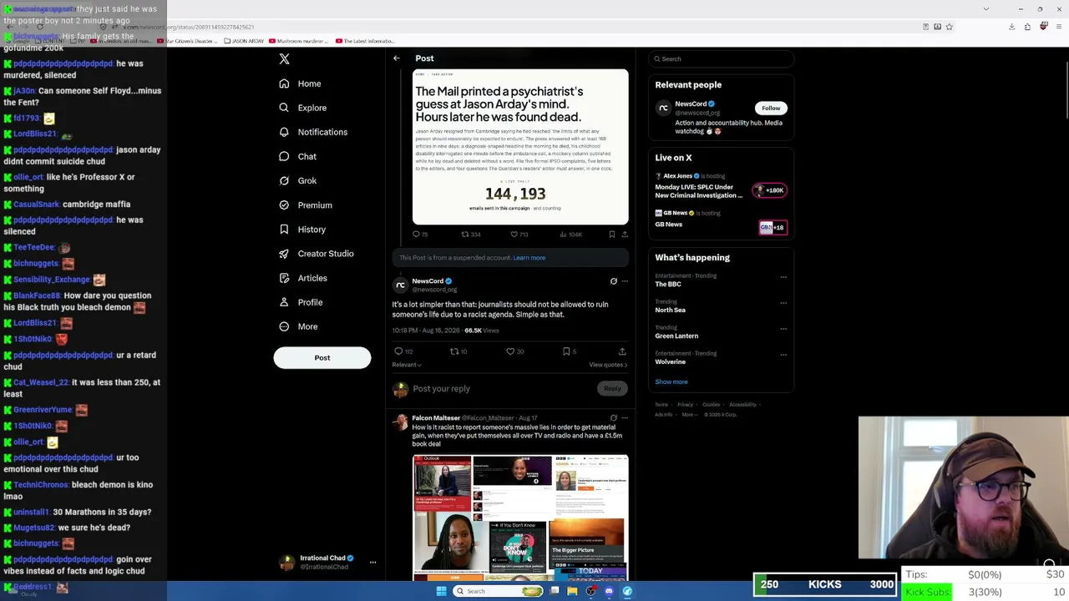The width and height of the screenshot is (1069, 601).
Task: Open options for Wolverine trend
Action: coord(783,355)
